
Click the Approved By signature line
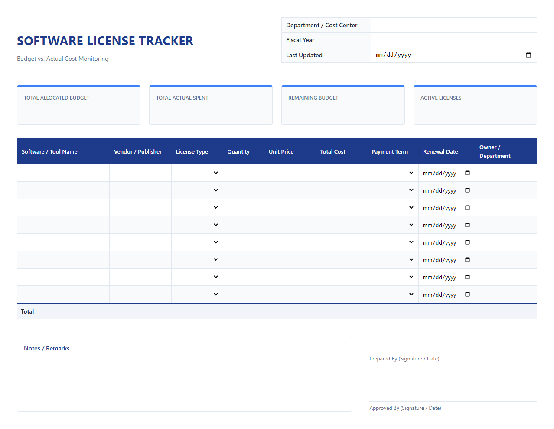[453, 402]
